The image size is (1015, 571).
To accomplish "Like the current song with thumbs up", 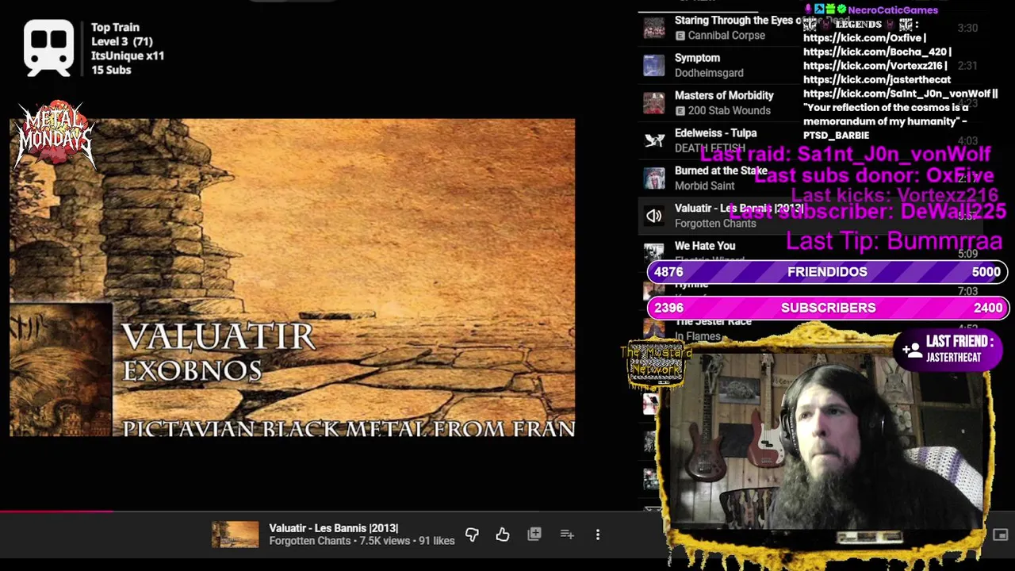I will tap(503, 535).
